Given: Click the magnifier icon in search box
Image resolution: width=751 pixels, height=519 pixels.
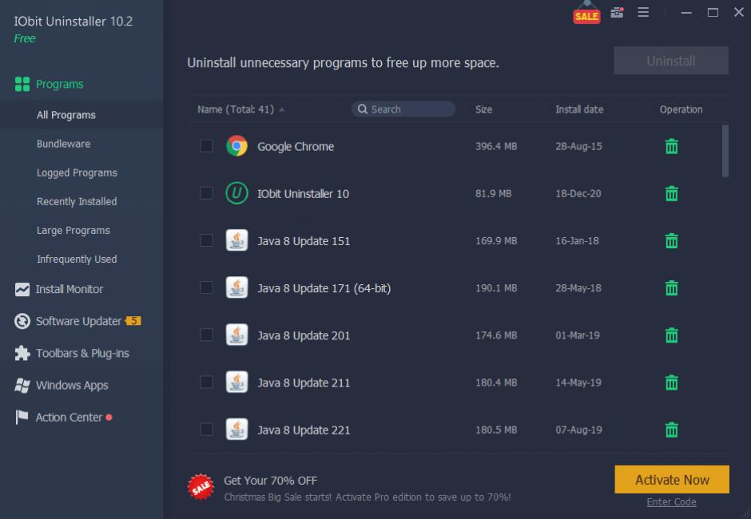Looking at the screenshot, I should tap(363, 109).
